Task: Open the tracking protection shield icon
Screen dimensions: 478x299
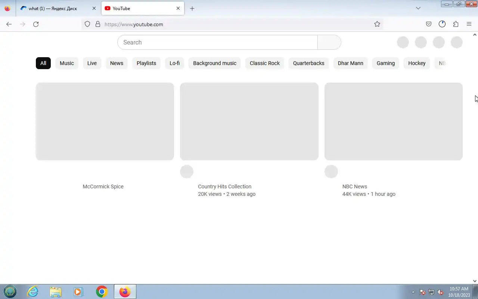Action: pos(87,24)
